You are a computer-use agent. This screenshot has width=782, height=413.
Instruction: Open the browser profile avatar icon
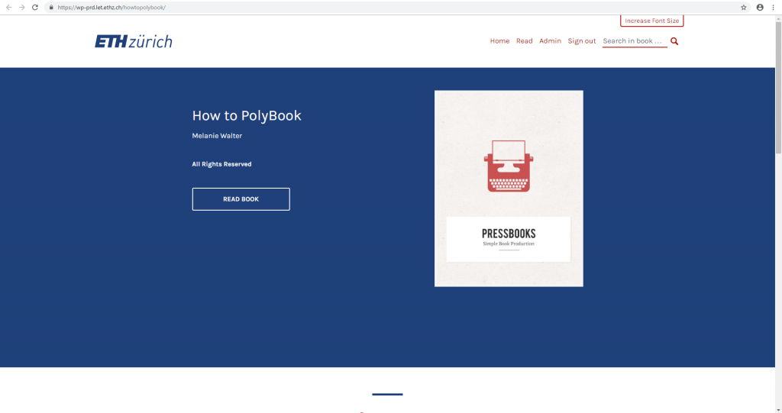tap(760, 8)
